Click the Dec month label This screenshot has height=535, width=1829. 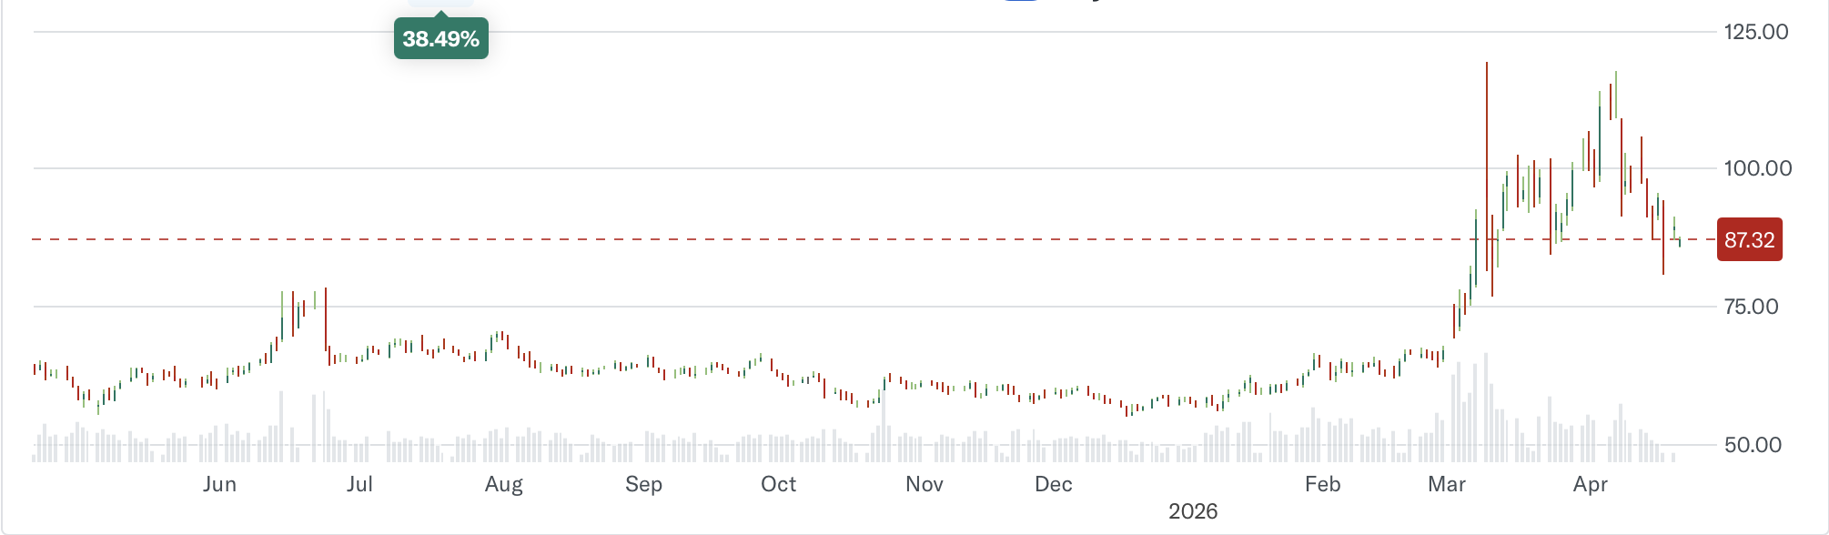coord(1053,484)
